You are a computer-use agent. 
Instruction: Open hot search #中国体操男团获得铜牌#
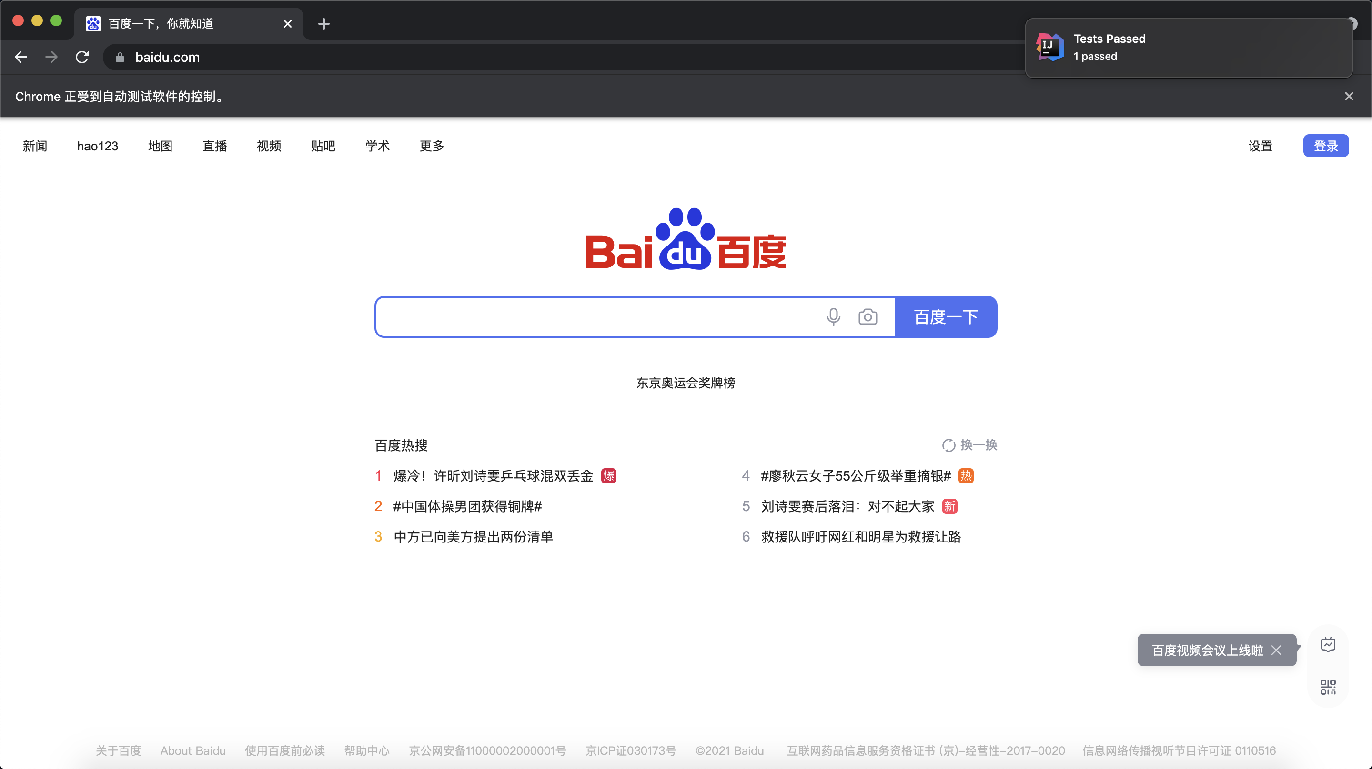(x=468, y=506)
